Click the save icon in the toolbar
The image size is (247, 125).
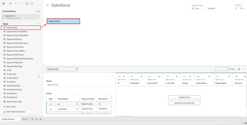[27, 3]
